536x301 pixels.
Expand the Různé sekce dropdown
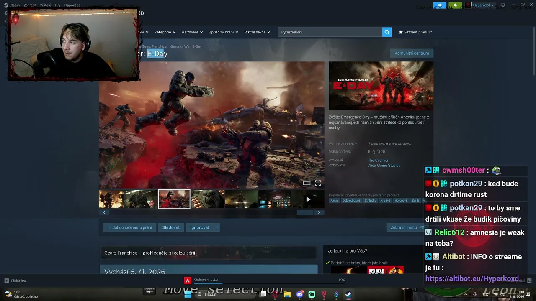click(x=257, y=32)
